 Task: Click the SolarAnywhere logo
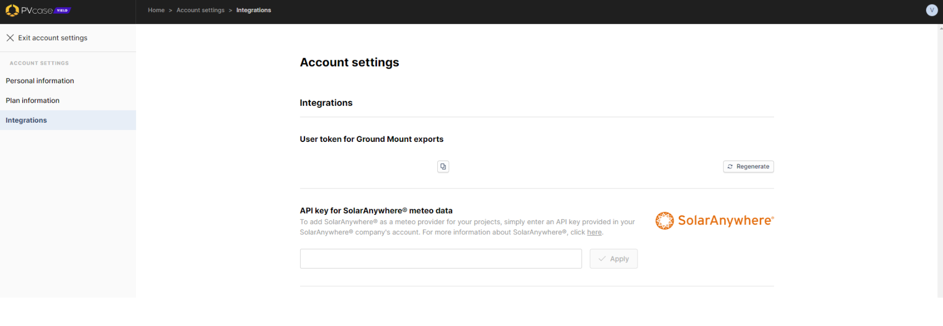(x=714, y=220)
